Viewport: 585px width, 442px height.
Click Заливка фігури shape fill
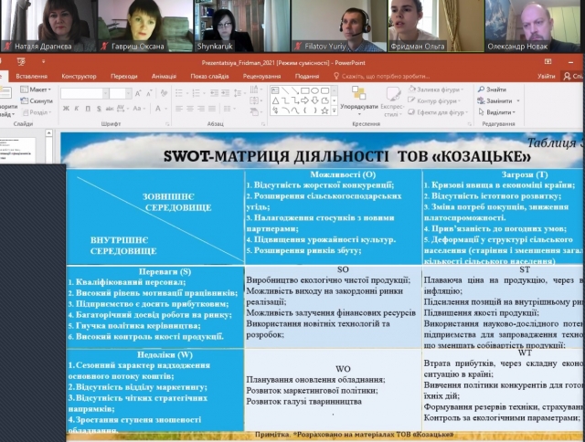point(436,89)
